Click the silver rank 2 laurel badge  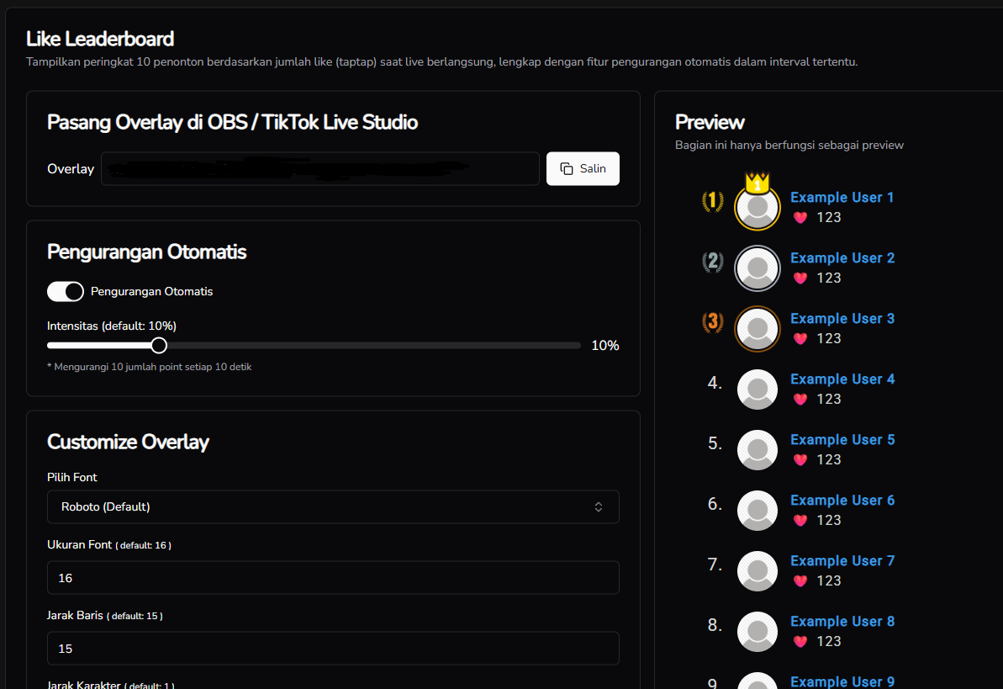[x=713, y=262]
